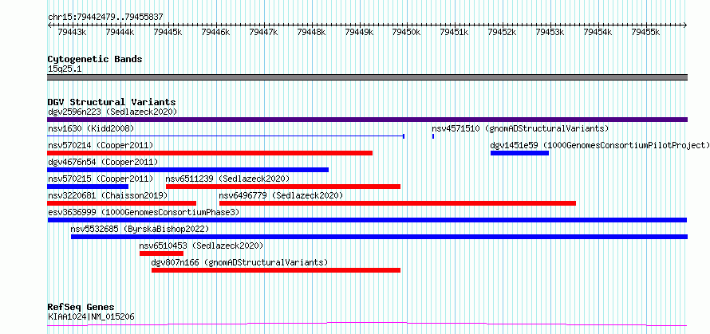Click the 79445k ruler position

click(168, 32)
